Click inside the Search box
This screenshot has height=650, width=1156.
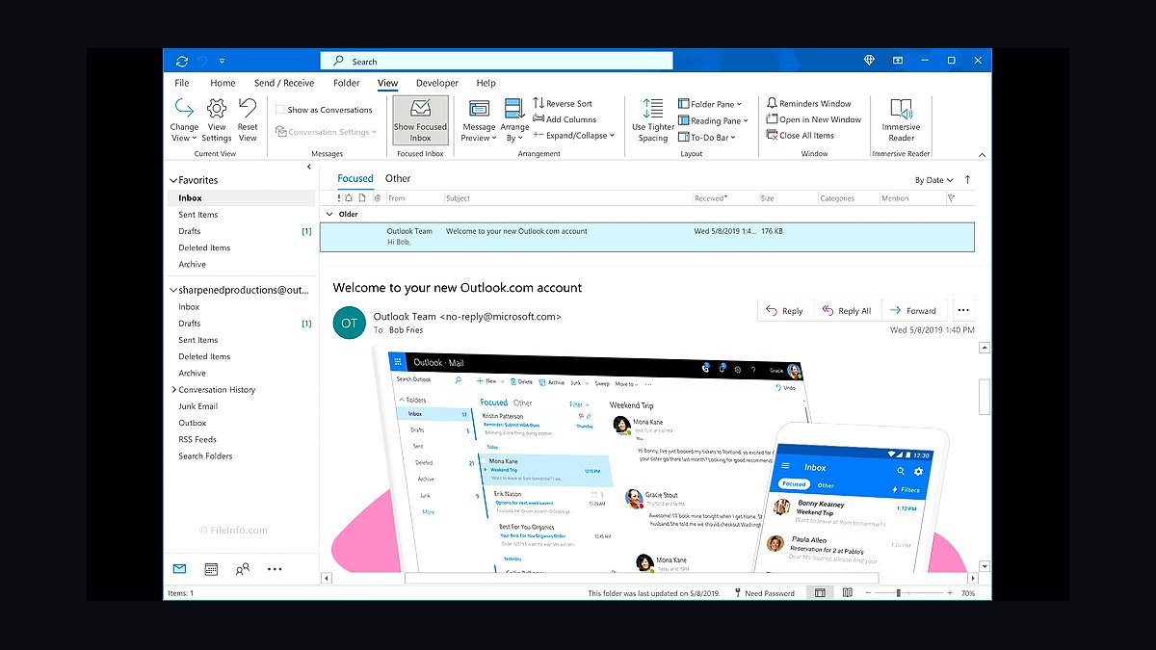pos(497,61)
